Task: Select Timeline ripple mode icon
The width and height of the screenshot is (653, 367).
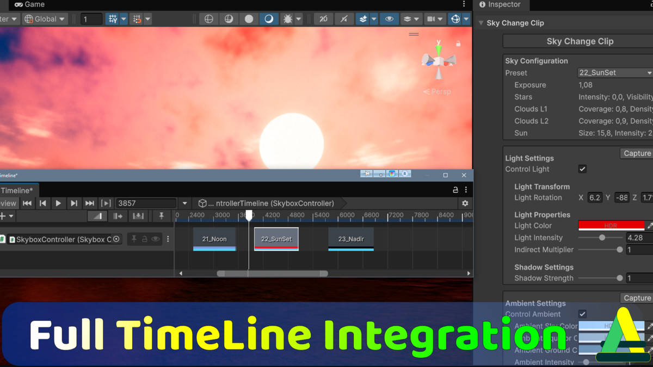Action: click(118, 216)
